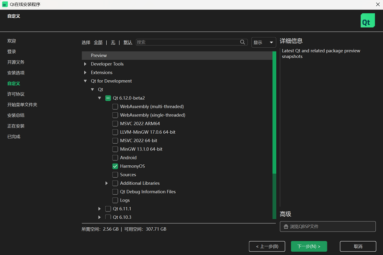This screenshot has height=255, width=383.
Task: Select the HarmonyOS row label
Action: (x=133, y=166)
